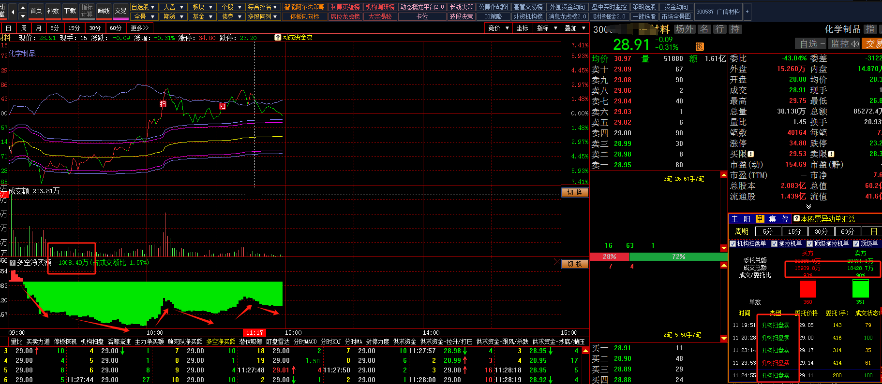Click the small down arrow stepper in toolbar
The image size is (882, 384).
point(22,16)
